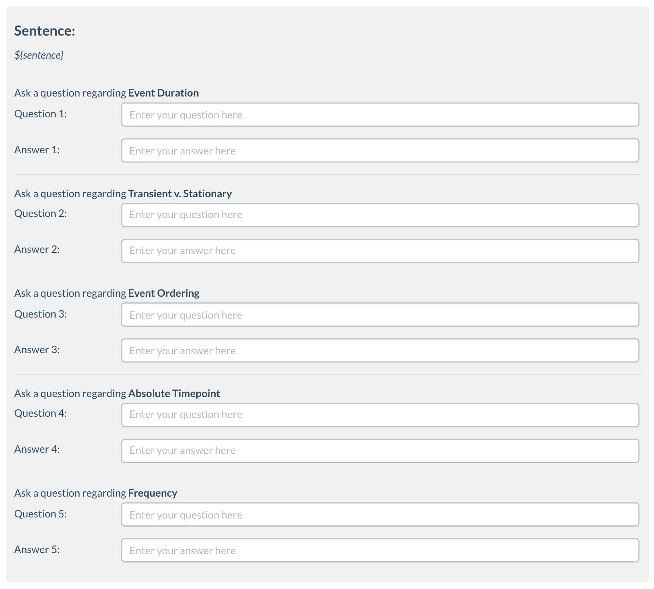Click the ${sentence} placeholder text

(x=39, y=55)
